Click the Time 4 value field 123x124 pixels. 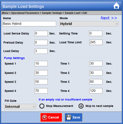click(x=96, y=91)
